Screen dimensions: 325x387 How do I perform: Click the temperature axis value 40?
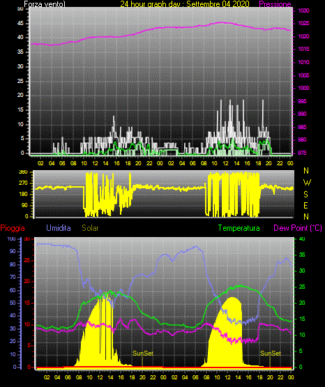[x=302, y=239]
